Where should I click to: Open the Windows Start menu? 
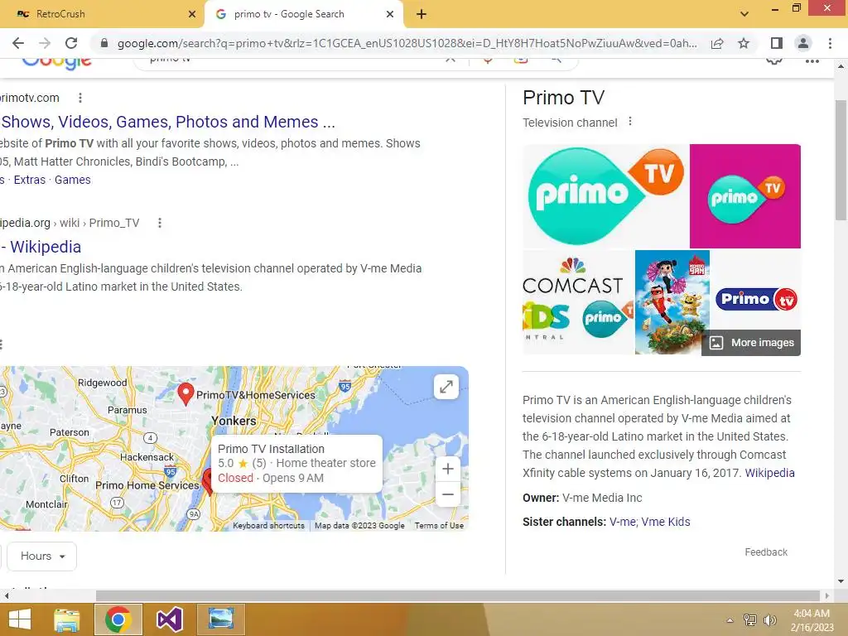coord(20,619)
